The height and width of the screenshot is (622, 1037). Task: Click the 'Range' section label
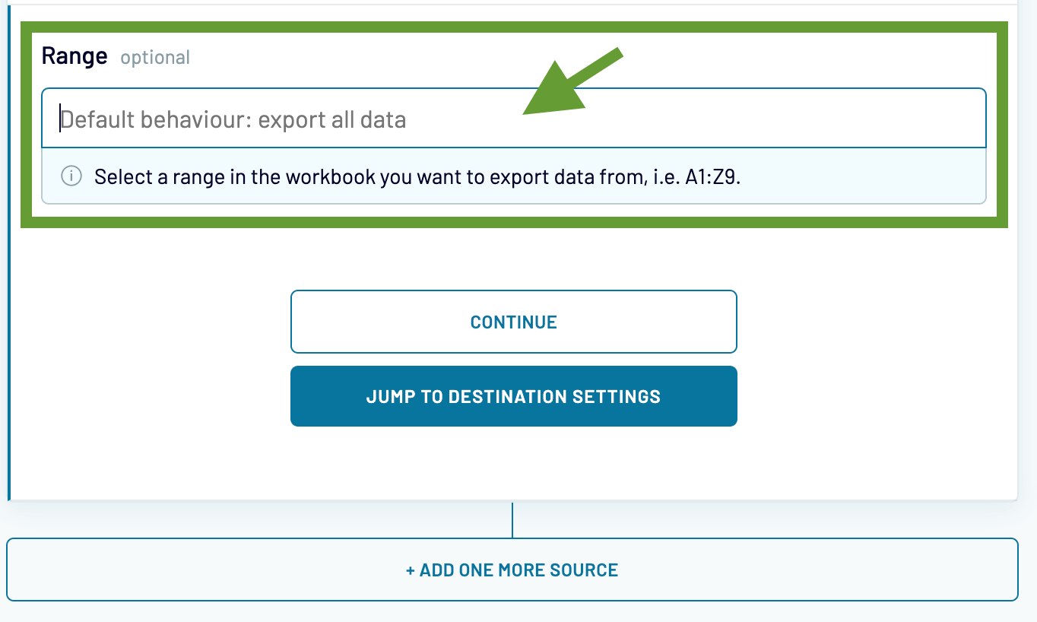[x=75, y=55]
